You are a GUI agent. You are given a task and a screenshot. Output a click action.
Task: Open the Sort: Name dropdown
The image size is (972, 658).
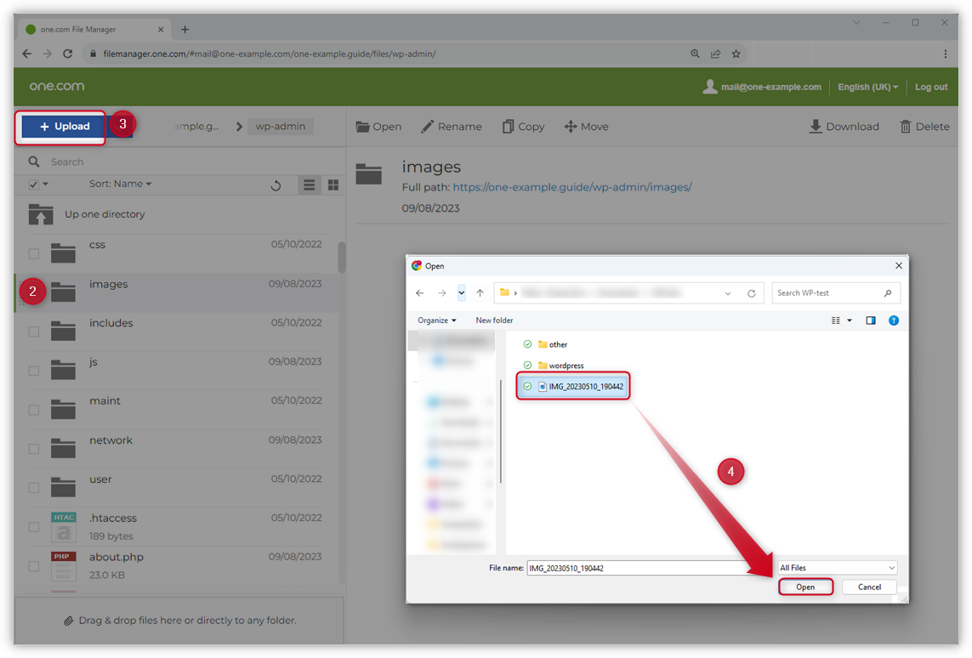120,184
